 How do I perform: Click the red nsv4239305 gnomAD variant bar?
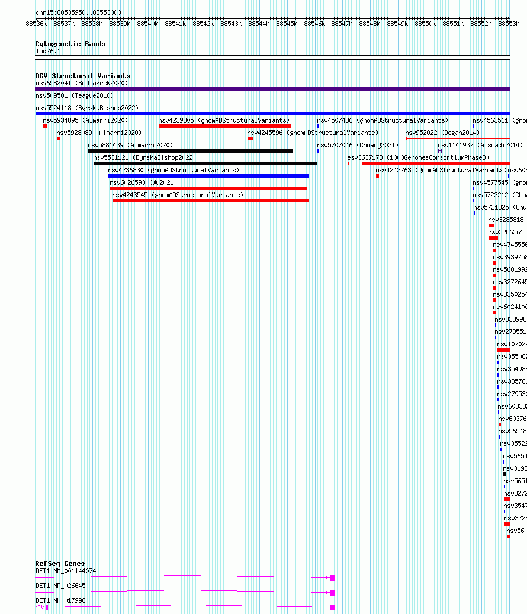click(x=225, y=126)
